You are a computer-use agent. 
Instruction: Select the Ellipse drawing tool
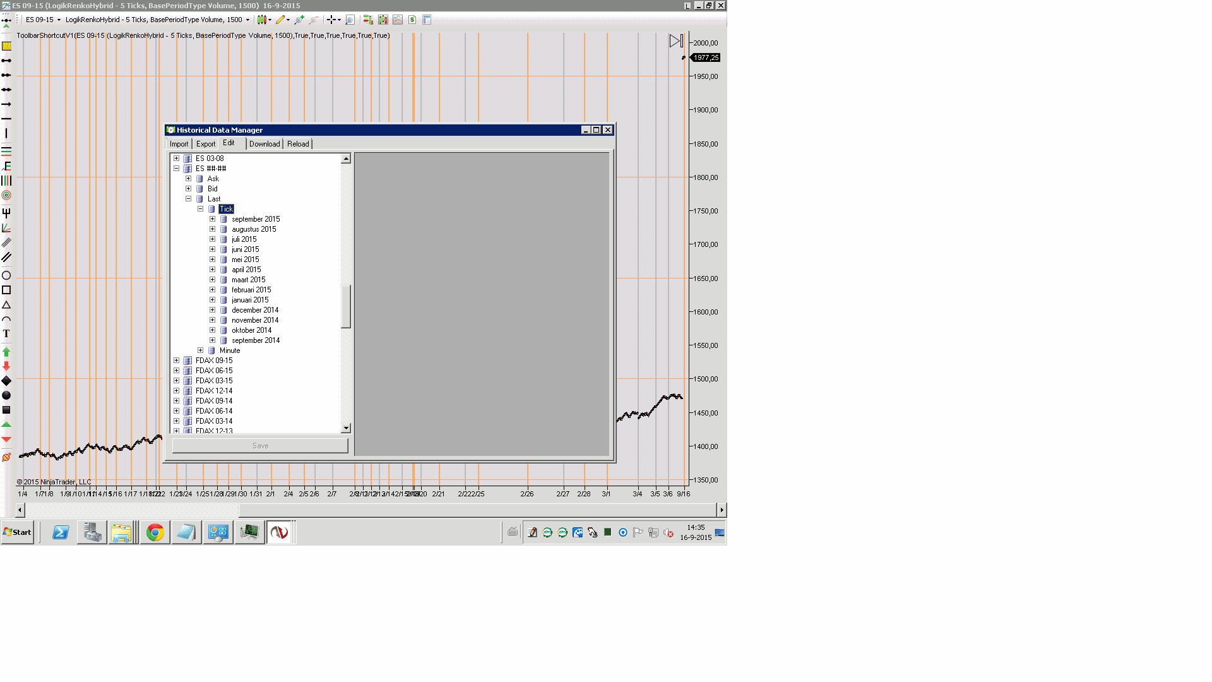6,275
